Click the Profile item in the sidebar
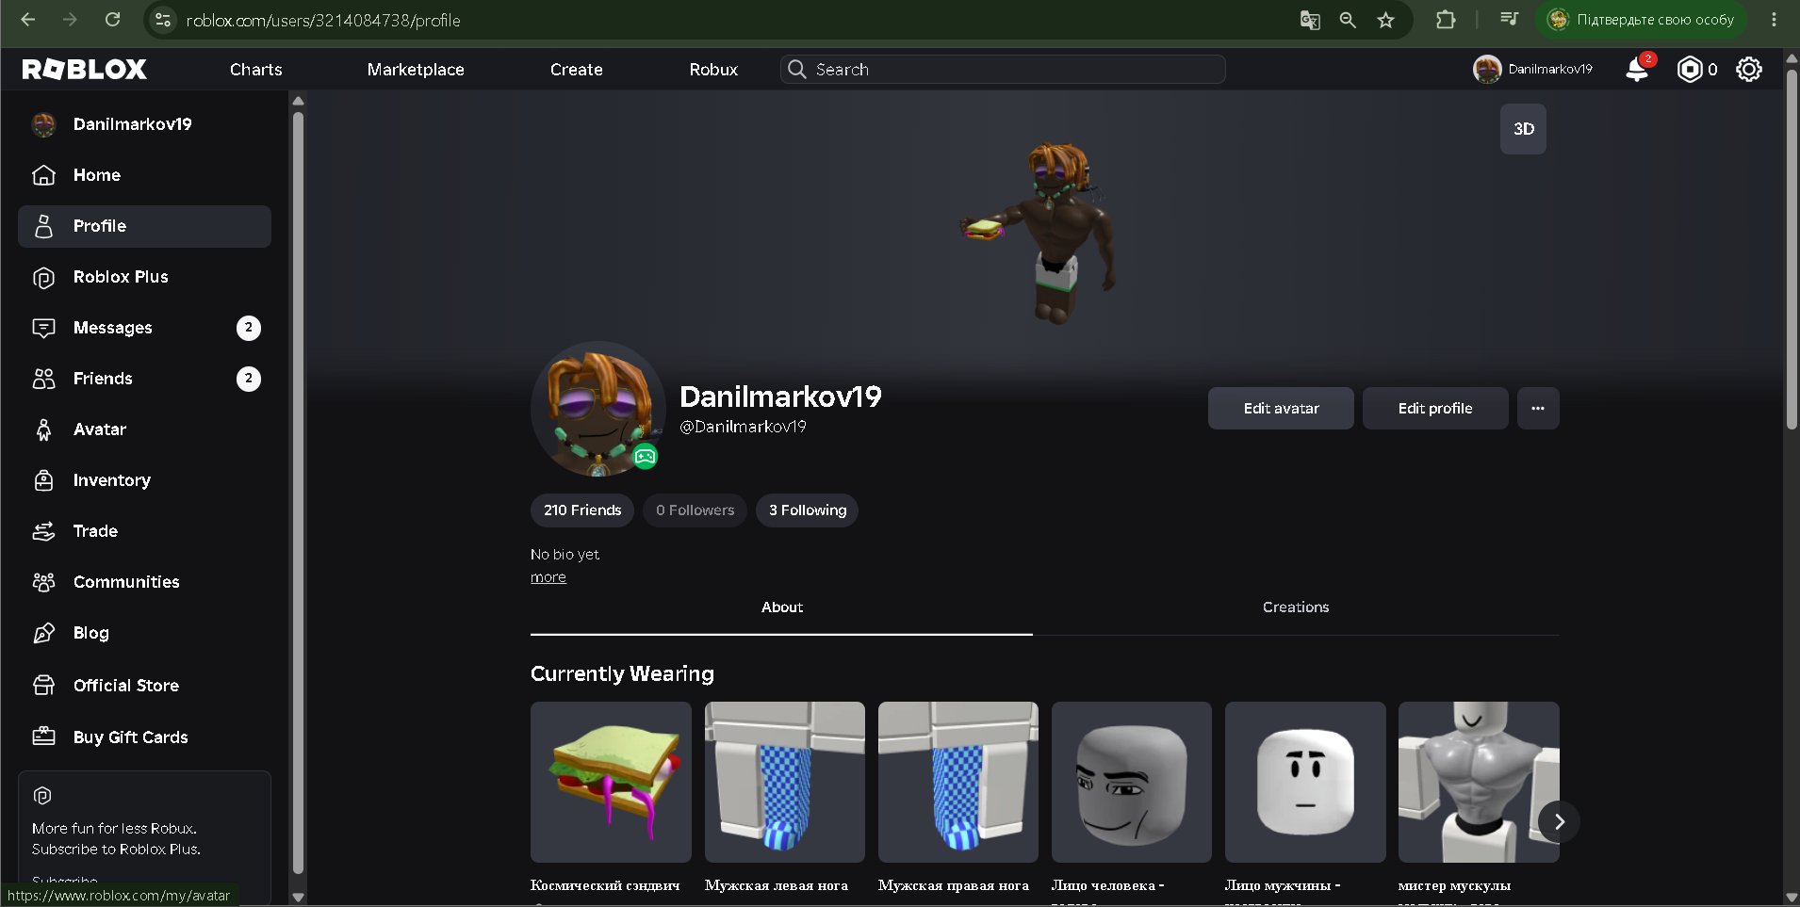This screenshot has height=907, width=1800. tap(144, 226)
